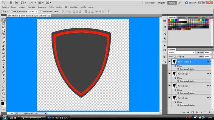Open the Preenchimento slider arrow
Image resolution: width=214 pixels, height=120 pixels.
[211, 56]
